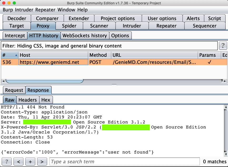Sort by the # column header
Viewport: 228px width, 167px height.
9,55
